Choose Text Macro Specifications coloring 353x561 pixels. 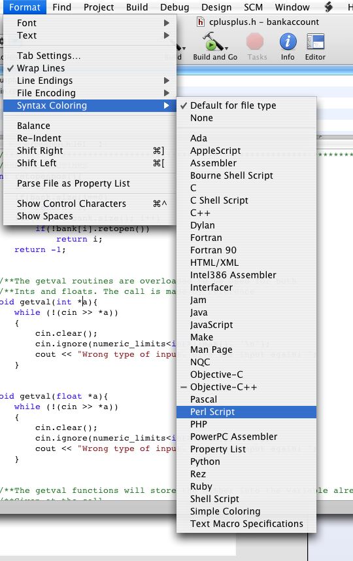point(246,524)
